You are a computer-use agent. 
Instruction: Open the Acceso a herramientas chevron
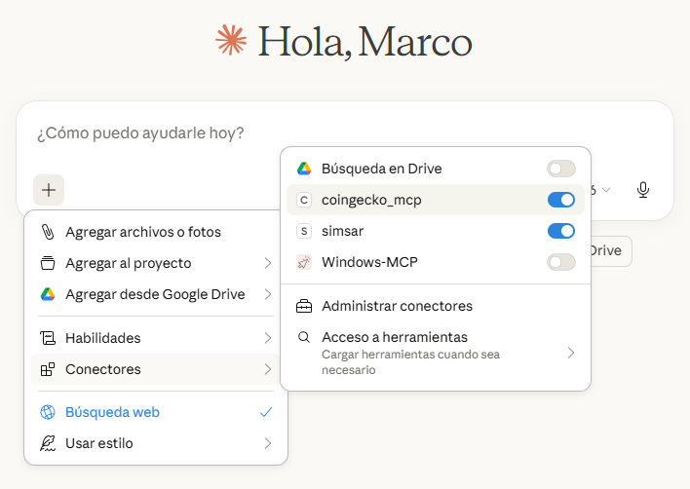[x=571, y=353]
